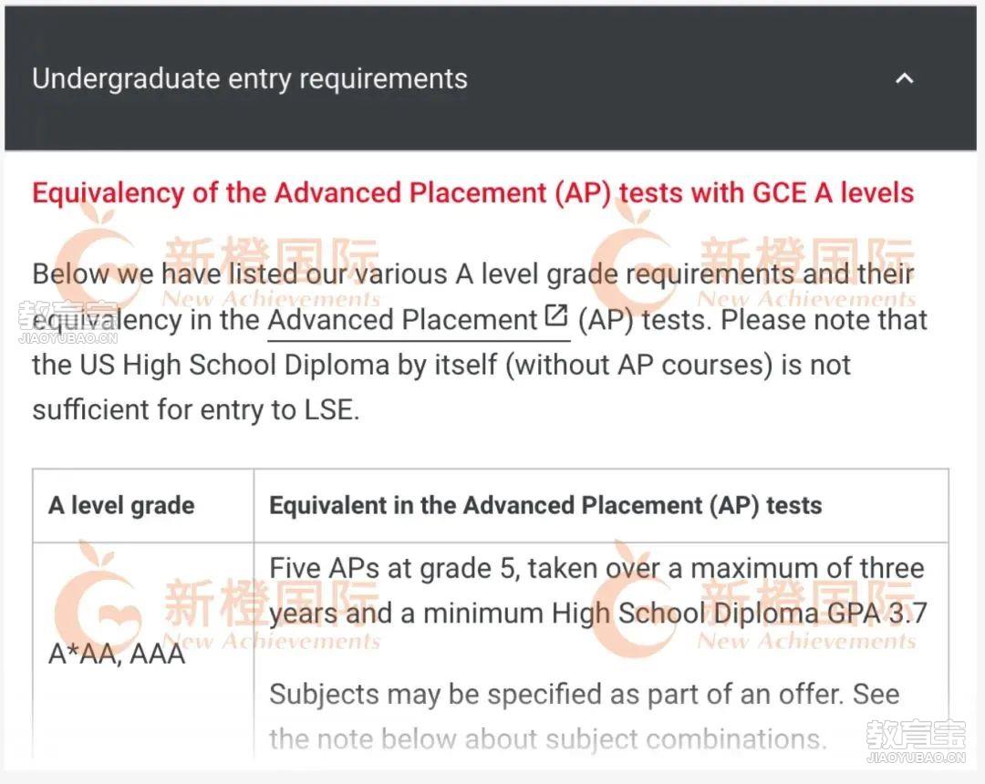Viewport: 985px width, 784px height.
Task: Collapse section using the chevron-up icon
Action: click(904, 78)
